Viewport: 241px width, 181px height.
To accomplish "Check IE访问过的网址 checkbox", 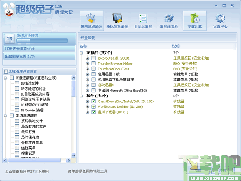I will (x=17, y=89).
